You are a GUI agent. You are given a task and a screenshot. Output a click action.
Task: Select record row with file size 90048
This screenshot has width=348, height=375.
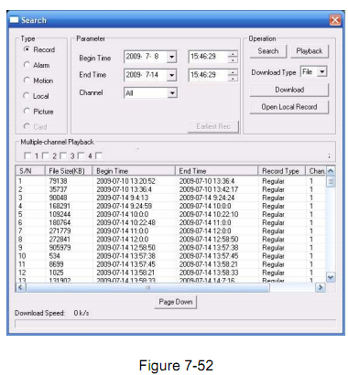pyautogui.click(x=170, y=198)
